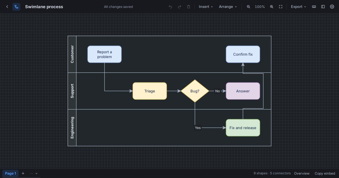This screenshot has height=178, width=339.
Task: Select the Confirm fix shape
Action: [243, 54]
